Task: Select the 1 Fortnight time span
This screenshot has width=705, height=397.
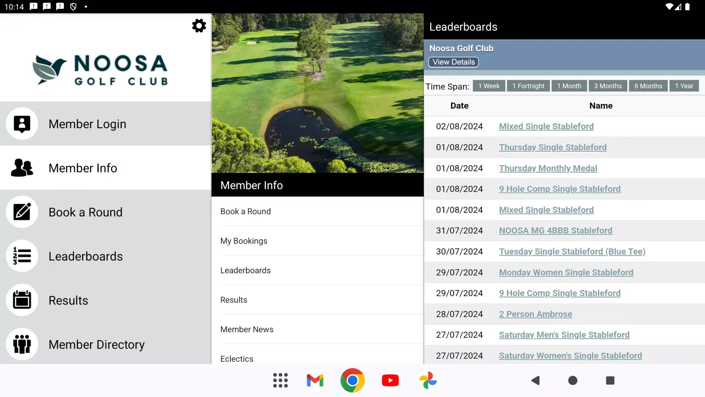Action: click(x=528, y=86)
